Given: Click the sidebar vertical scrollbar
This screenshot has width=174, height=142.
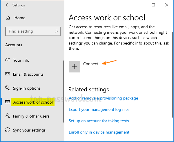Looking at the screenshot, I should coord(63,92).
